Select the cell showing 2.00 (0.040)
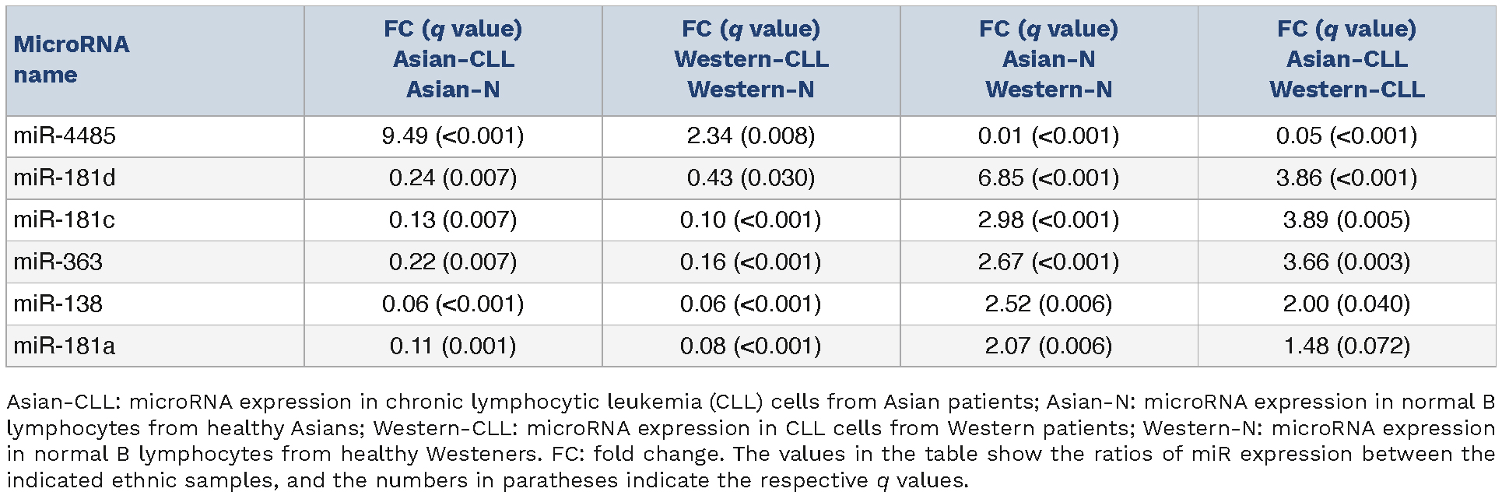The width and height of the screenshot is (1502, 499). (x=1346, y=304)
